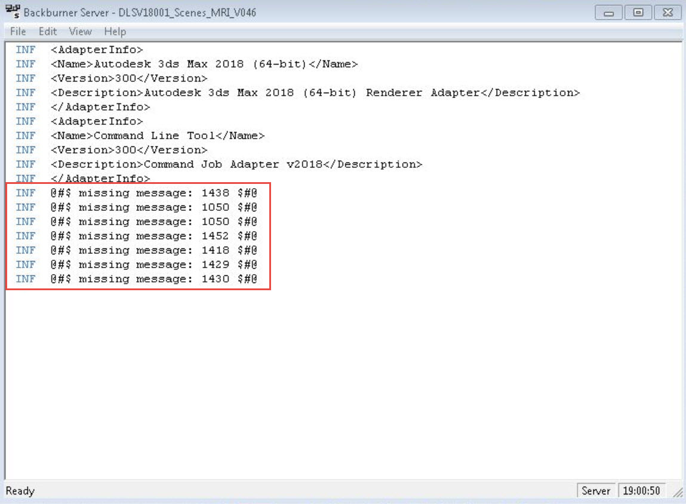Image resolution: width=686 pixels, height=504 pixels.
Task: Click the INF label next to missing message 1438
Action: coord(25,193)
